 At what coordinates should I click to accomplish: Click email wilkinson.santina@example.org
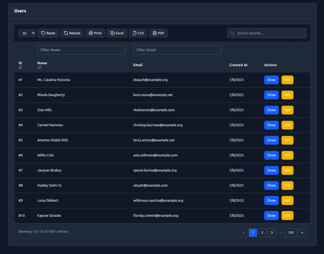coord(158,201)
